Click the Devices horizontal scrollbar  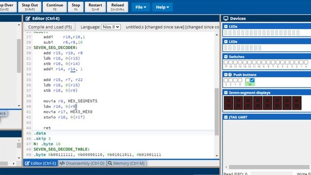point(269,167)
